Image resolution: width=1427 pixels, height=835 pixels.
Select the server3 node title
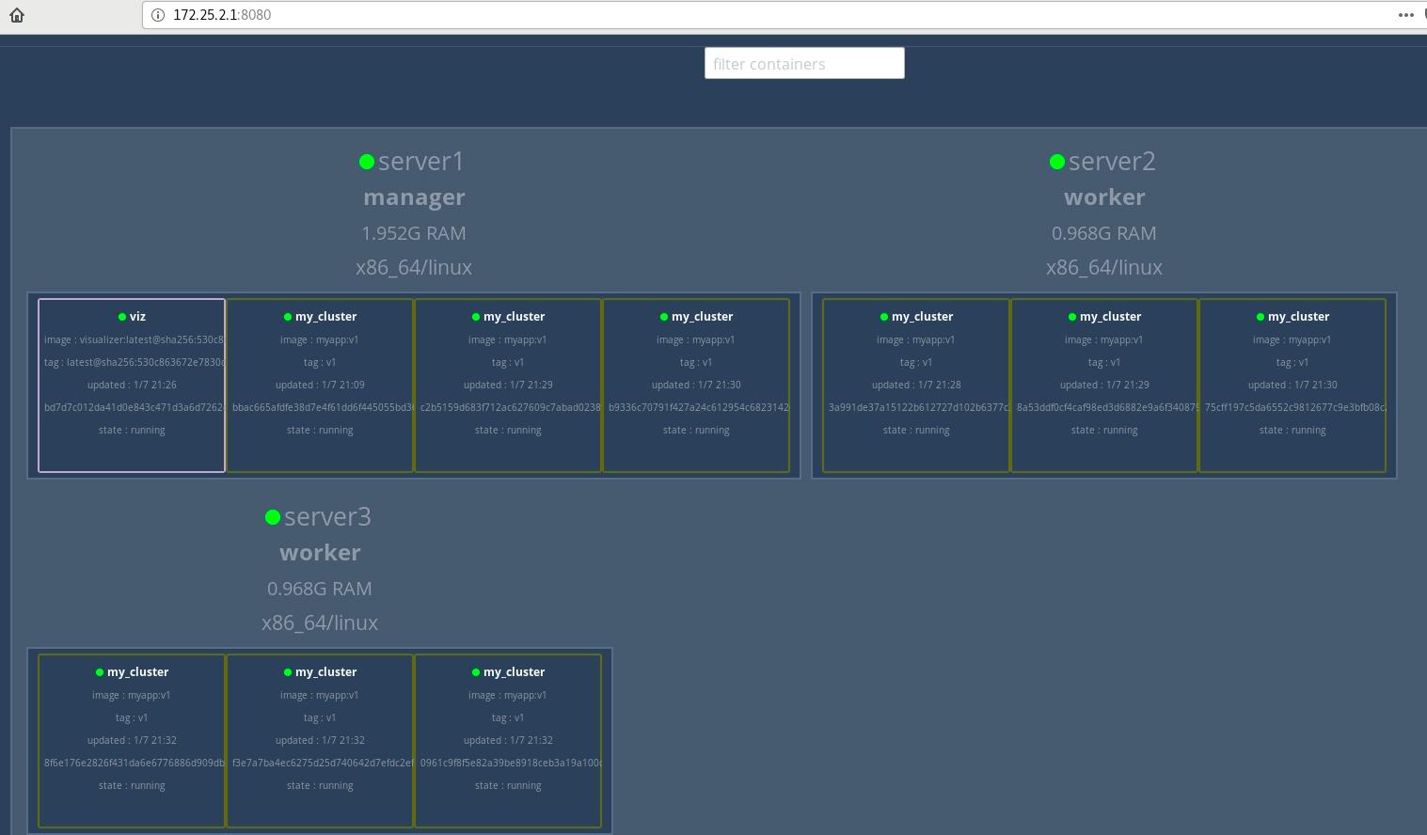(x=327, y=516)
